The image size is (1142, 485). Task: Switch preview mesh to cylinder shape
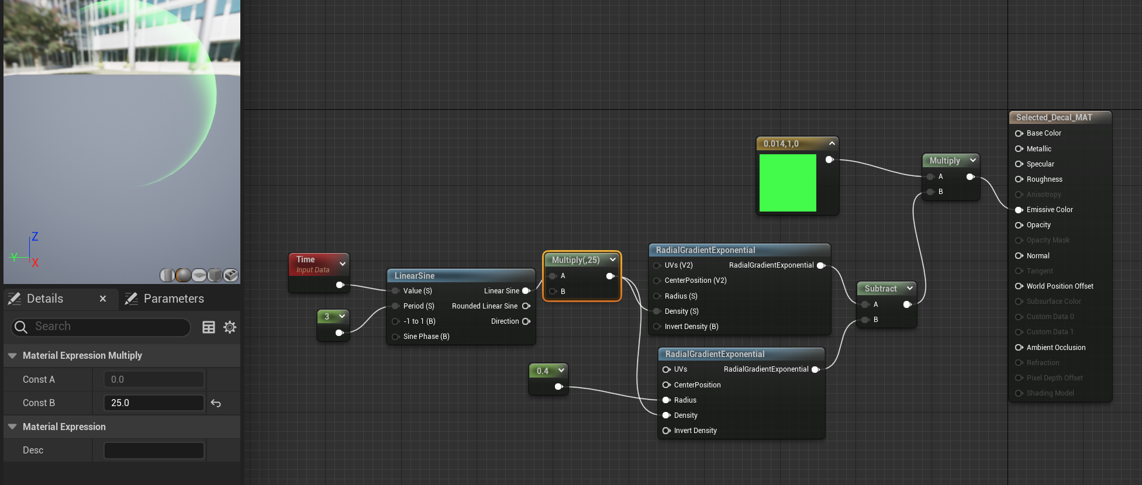167,275
